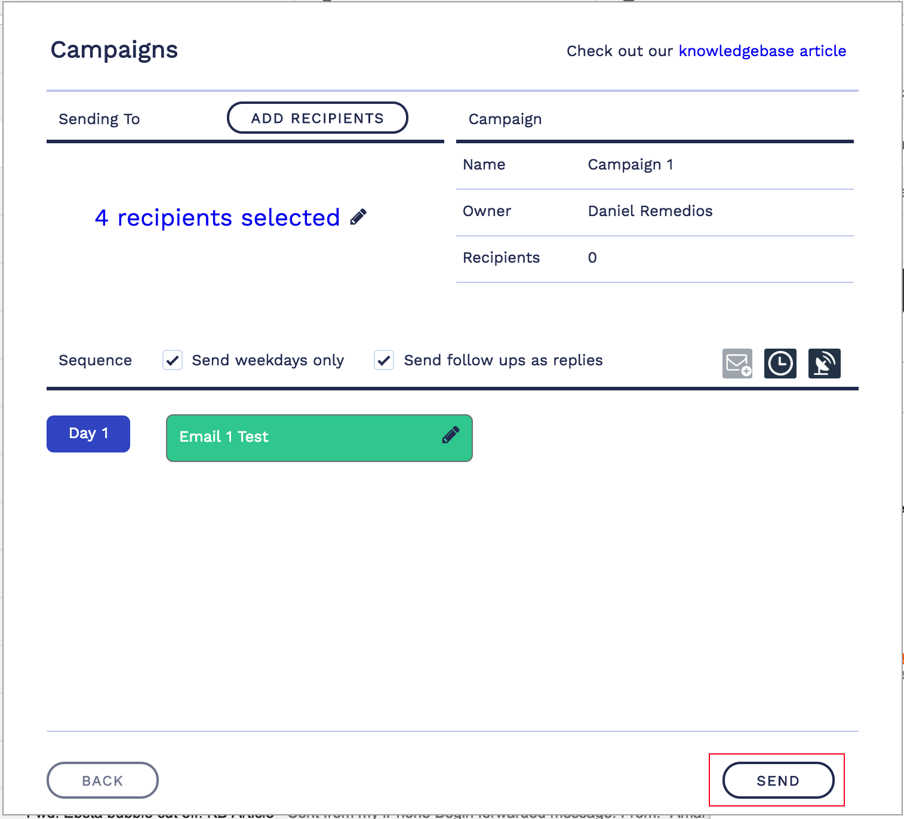Click the Sequence section label
This screenshot has width=904, height=819.
coord(96,361)
